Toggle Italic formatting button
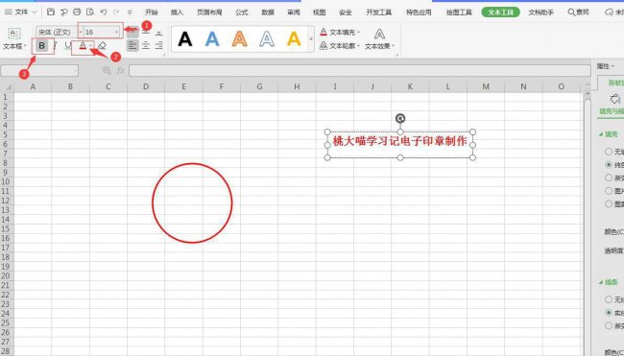The height and width of the screenshot is (356, 624). (x=56, y=46)
